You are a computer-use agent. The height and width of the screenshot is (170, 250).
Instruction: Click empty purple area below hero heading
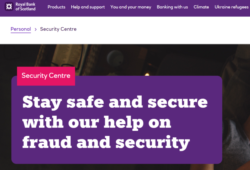[x=116, y=157]
